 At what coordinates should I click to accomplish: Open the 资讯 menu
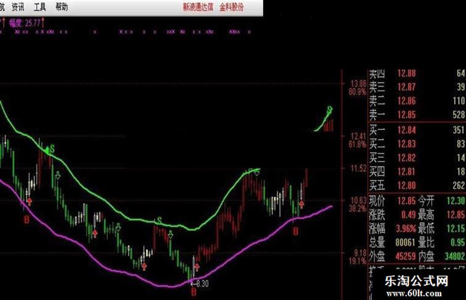pos(18,7)
